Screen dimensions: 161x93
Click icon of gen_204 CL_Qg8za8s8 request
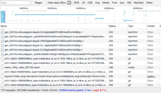(3, 45)
